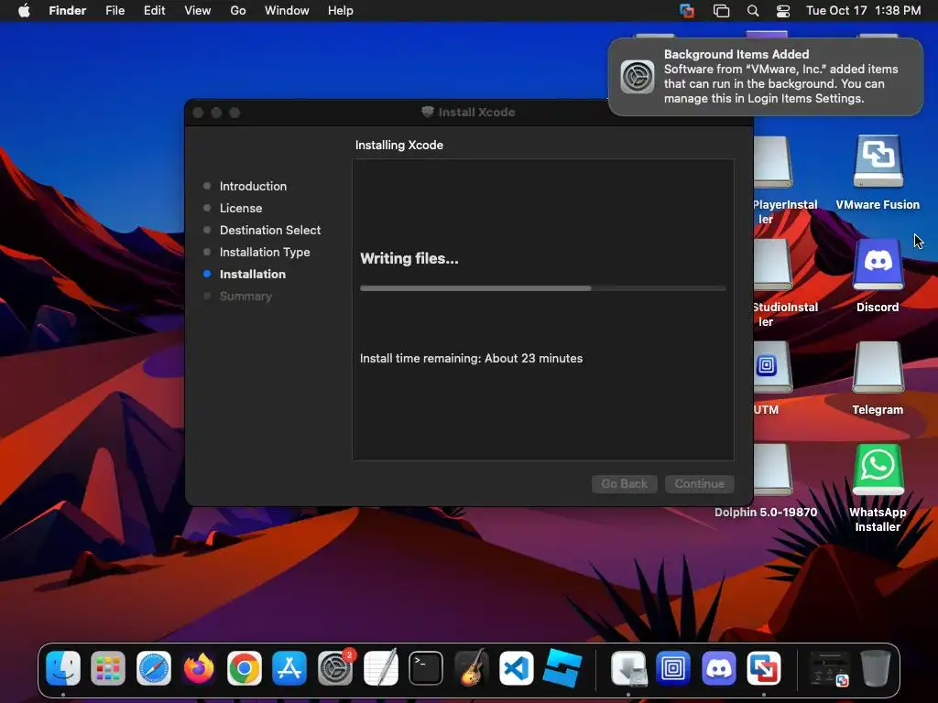This screenshot has width=938, height=703.
Task: Launch Visual Studio Code from Dock
Action: (517, 667)
